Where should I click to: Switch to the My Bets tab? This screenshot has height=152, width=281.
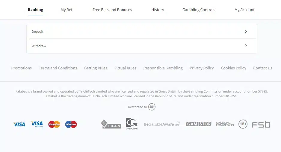pyautogui.click(x=67, y=10)
